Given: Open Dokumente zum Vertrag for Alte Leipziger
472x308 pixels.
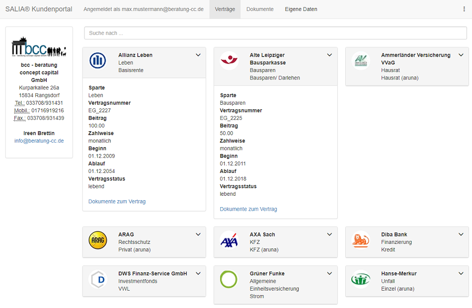Looking at the screenshot, I should coord(248,209).
